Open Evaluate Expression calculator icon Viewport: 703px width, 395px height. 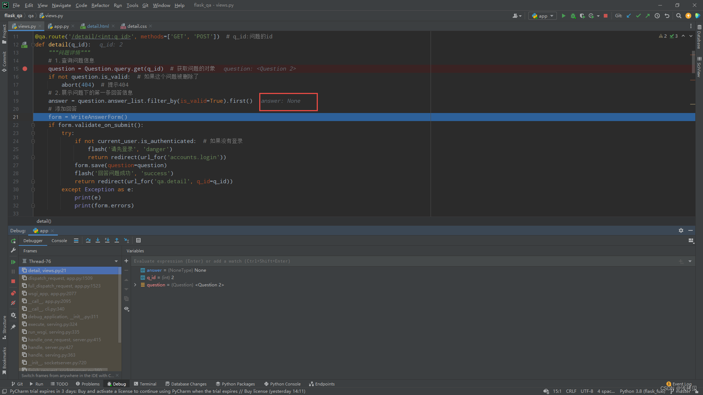(138, 240)
